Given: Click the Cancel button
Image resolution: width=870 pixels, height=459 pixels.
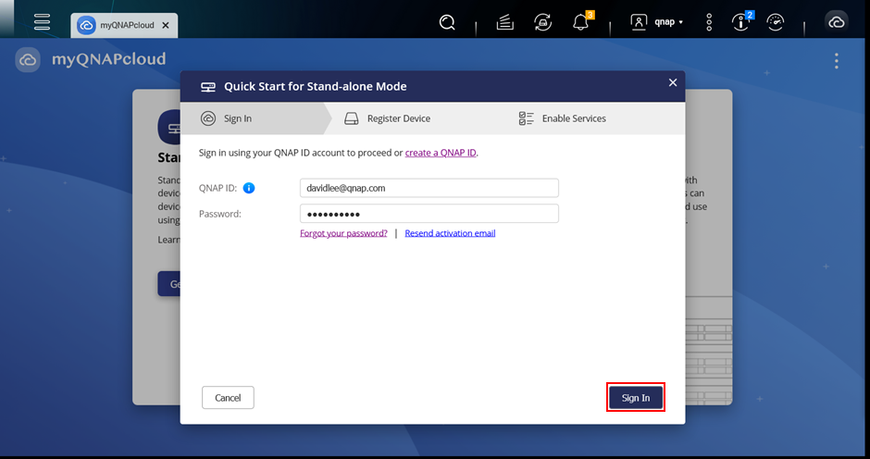Looking at the screenshot, I should coord(228,397).
